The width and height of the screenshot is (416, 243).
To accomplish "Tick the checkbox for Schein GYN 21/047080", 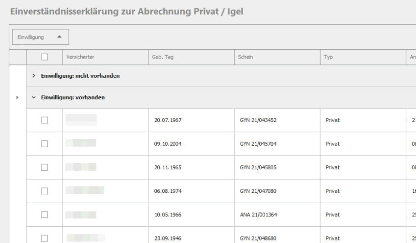I will 45,191.
